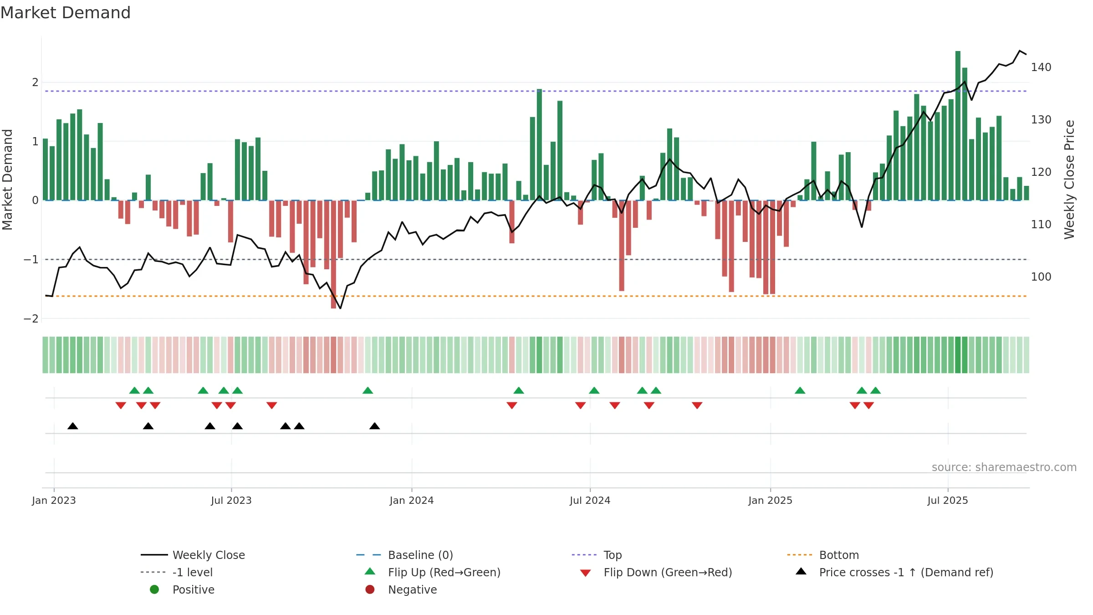
Task: Click the Weekly Close Price axis title
Action: tap(1069, 179)
